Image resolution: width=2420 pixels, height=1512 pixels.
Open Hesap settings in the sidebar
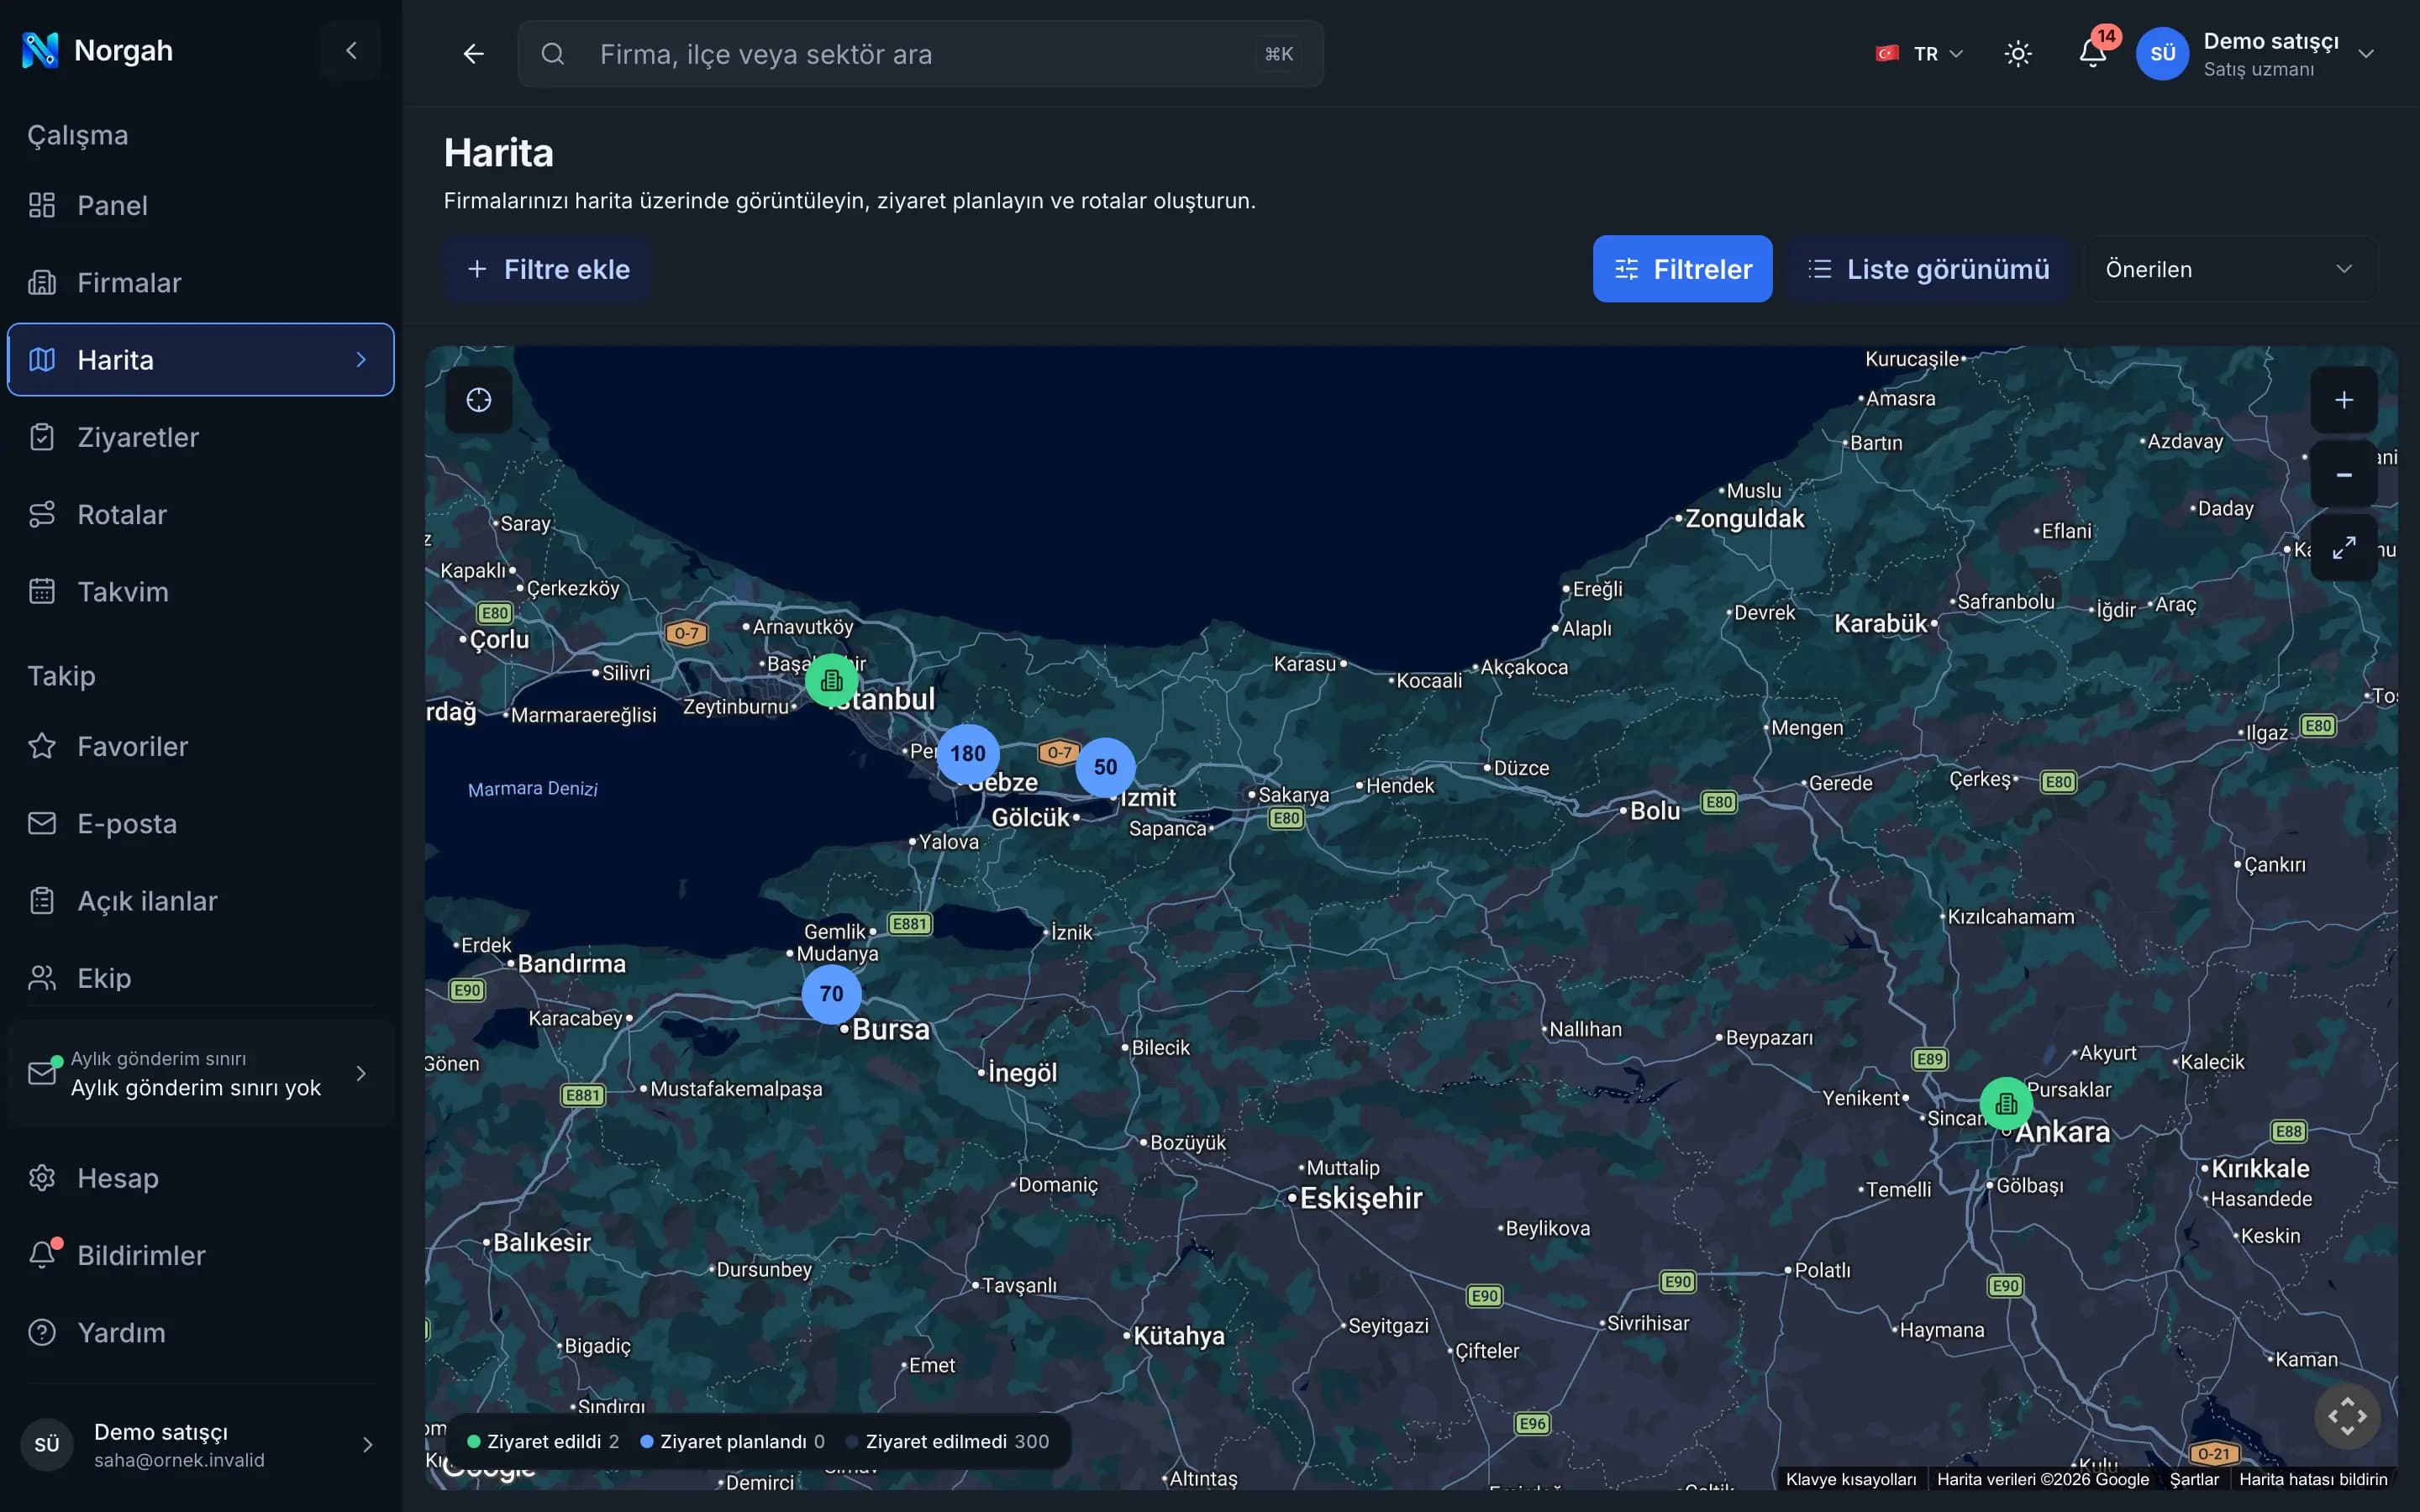pyautogui.click(x=201, y=1178)
